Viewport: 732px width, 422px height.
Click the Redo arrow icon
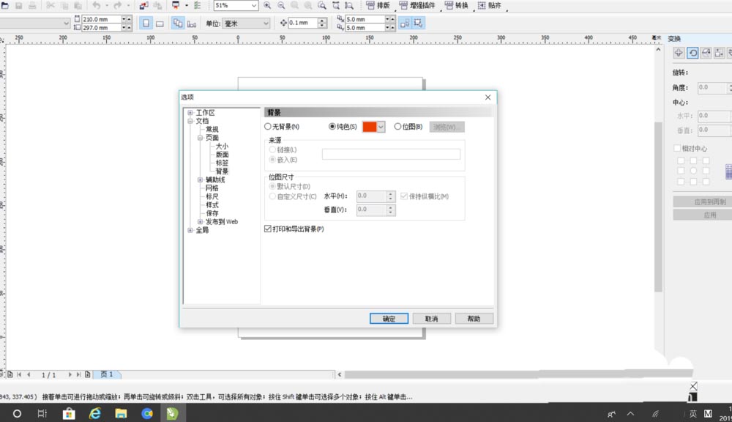tap(116, 5)
